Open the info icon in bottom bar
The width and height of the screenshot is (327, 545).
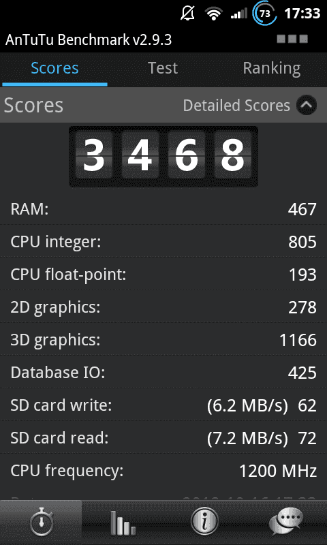point(204,523)
